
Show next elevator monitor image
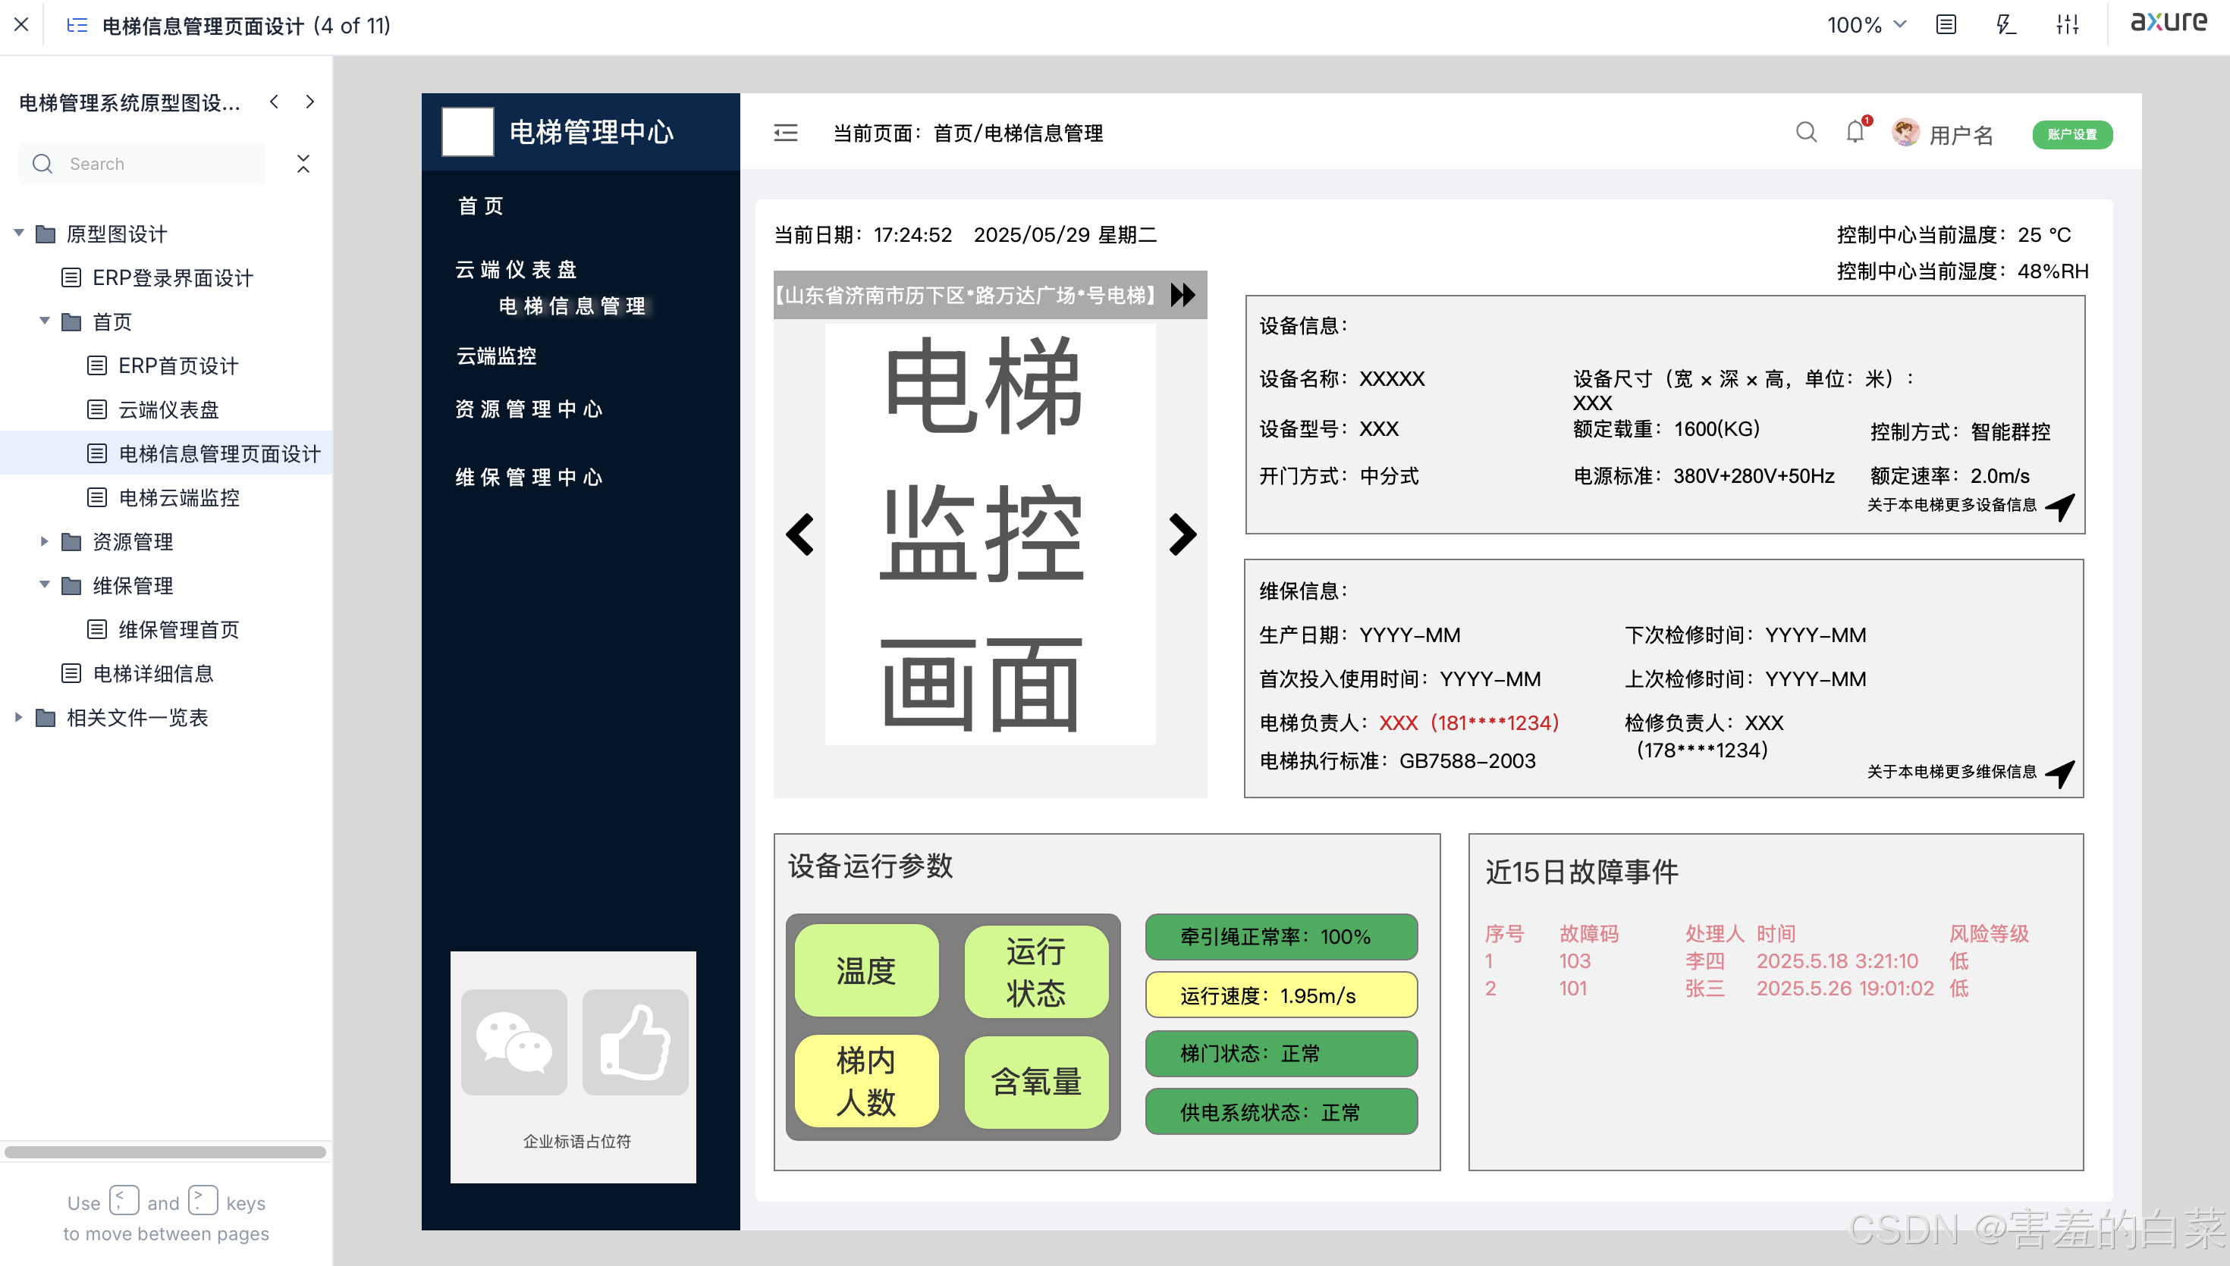click(1182, 534)
